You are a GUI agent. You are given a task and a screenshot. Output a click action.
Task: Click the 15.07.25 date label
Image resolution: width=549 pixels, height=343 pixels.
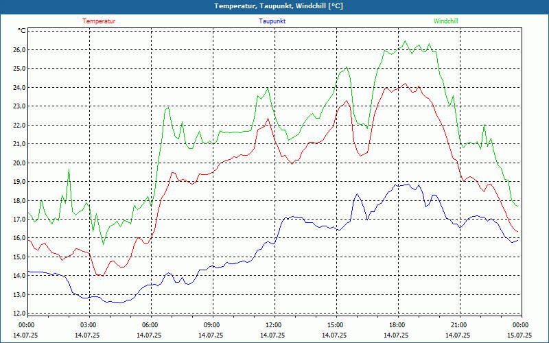click(x=519, y=335)
